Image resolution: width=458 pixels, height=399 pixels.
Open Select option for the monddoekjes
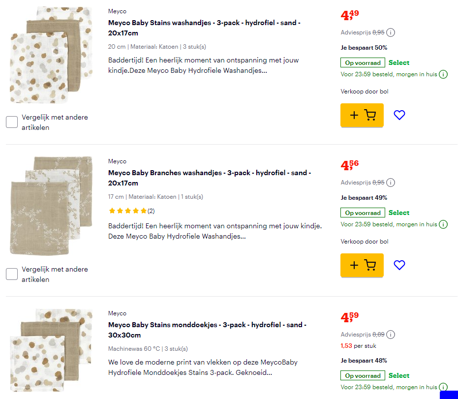[x=399, y=375]
